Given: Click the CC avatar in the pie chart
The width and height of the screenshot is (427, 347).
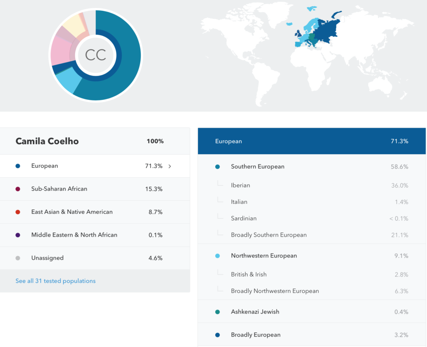Looking at the screenshot, I should (x=95, y=55).
